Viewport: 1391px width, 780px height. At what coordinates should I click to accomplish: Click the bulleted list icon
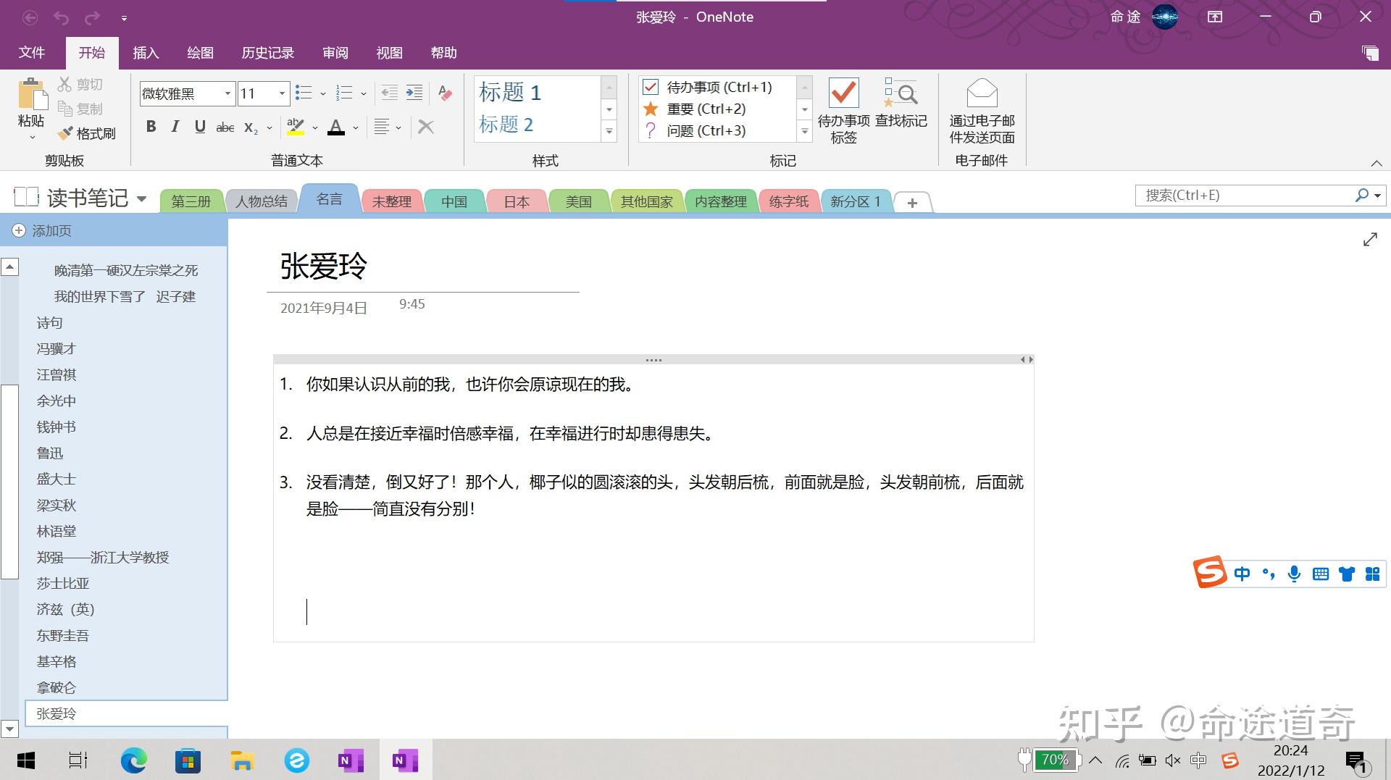tap(304, 93)
